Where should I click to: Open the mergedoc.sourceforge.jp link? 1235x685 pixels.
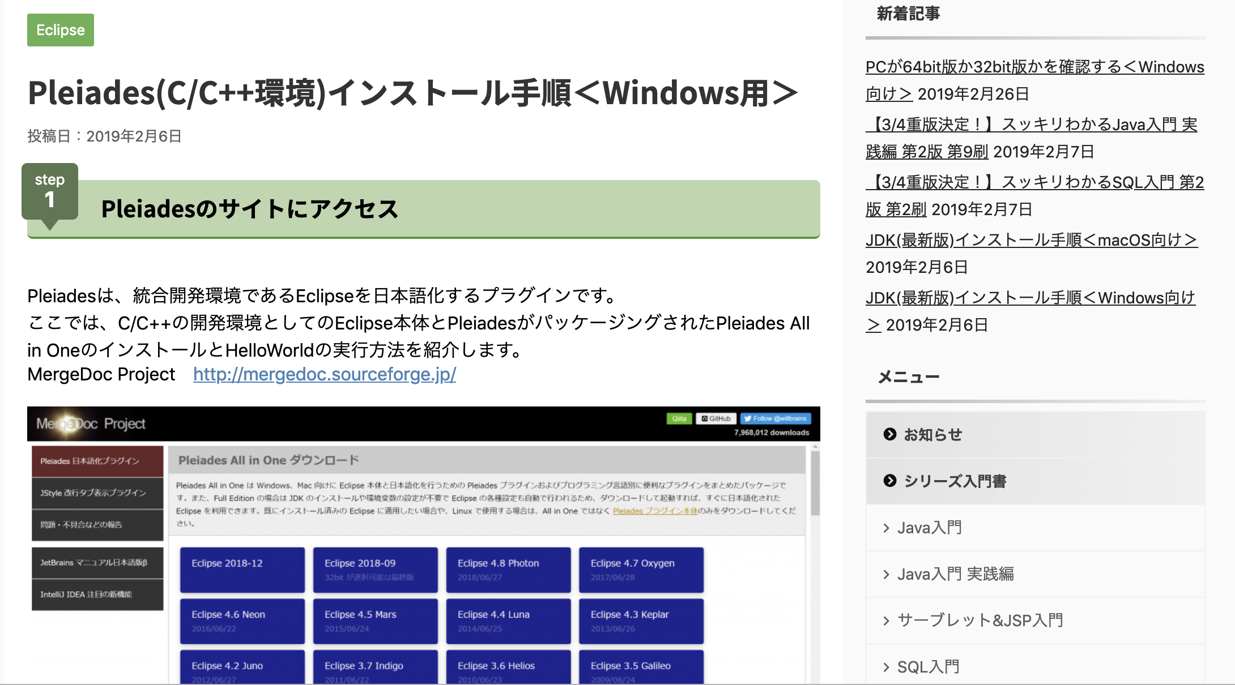point(325,374)
